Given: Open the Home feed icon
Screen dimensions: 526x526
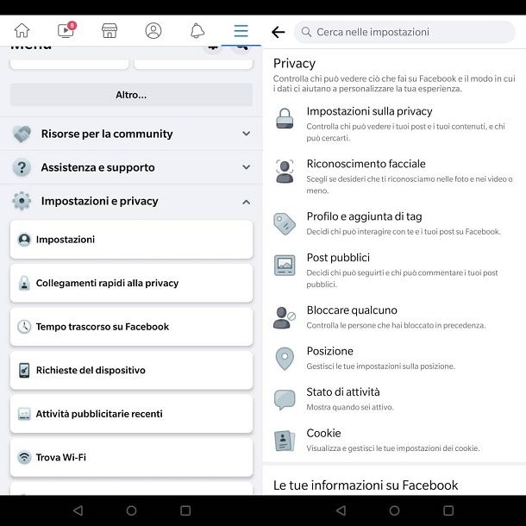Looking at the screenshot, I should click(22, 30).
